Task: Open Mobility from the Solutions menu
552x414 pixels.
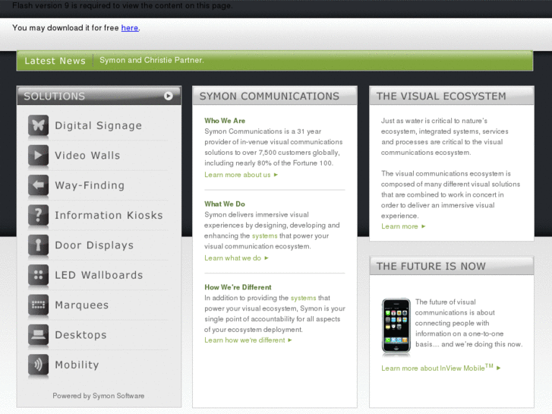Action: click(x=77, y=365)
